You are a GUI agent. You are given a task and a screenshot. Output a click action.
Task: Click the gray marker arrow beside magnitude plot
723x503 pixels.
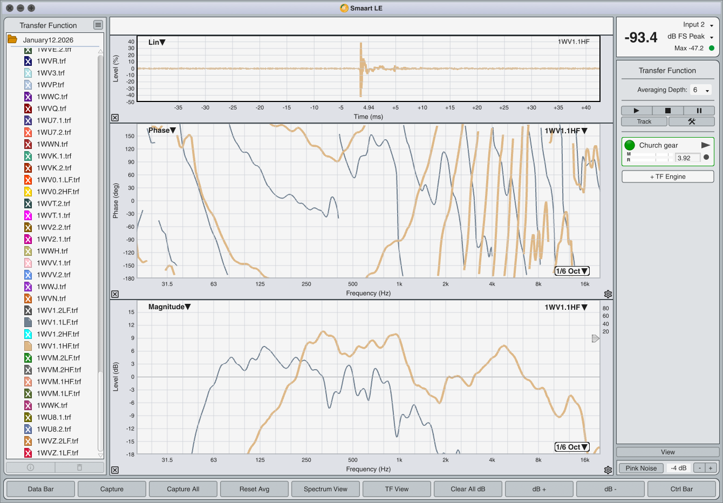(x=596, y=338)
